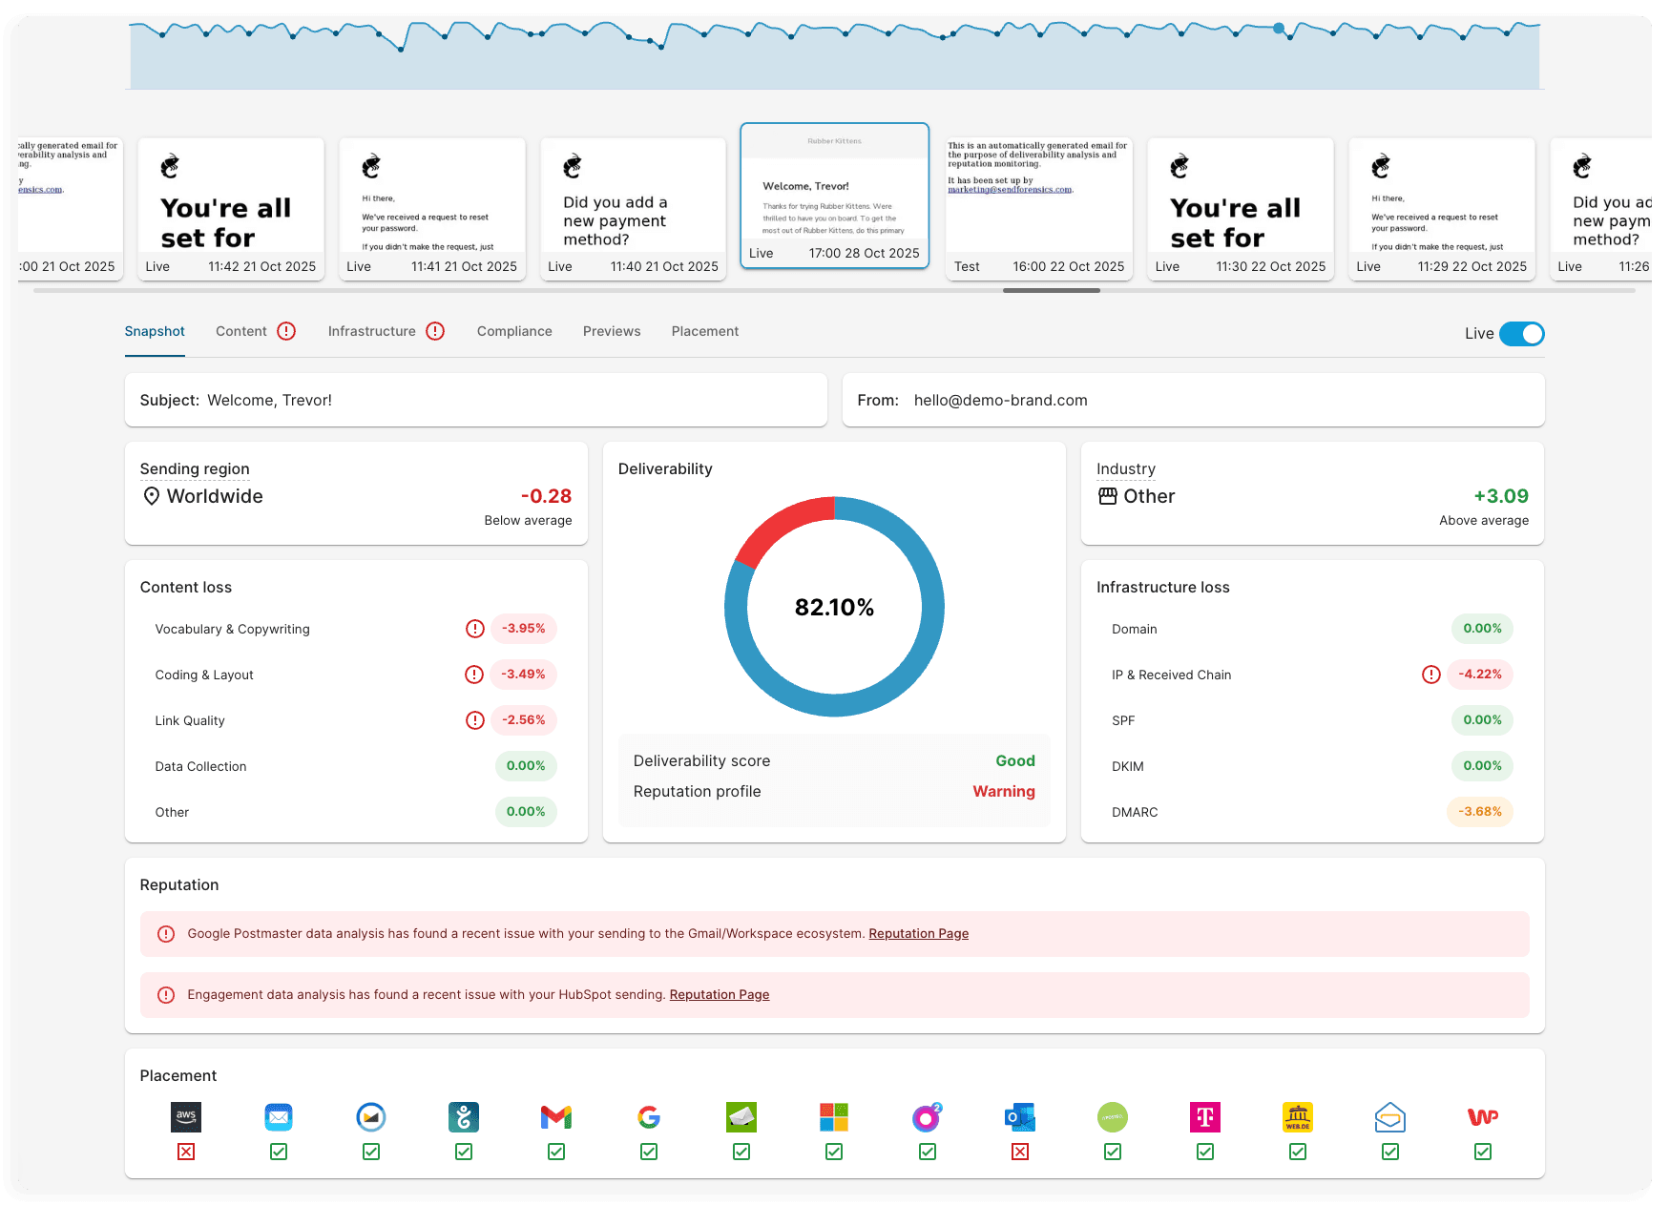Click the Gmail placement icon

[x=556, y=1117]
